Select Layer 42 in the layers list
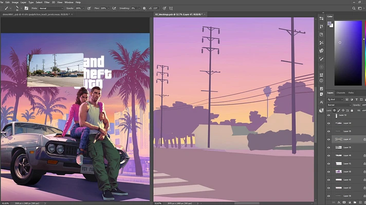 [346, 180]
